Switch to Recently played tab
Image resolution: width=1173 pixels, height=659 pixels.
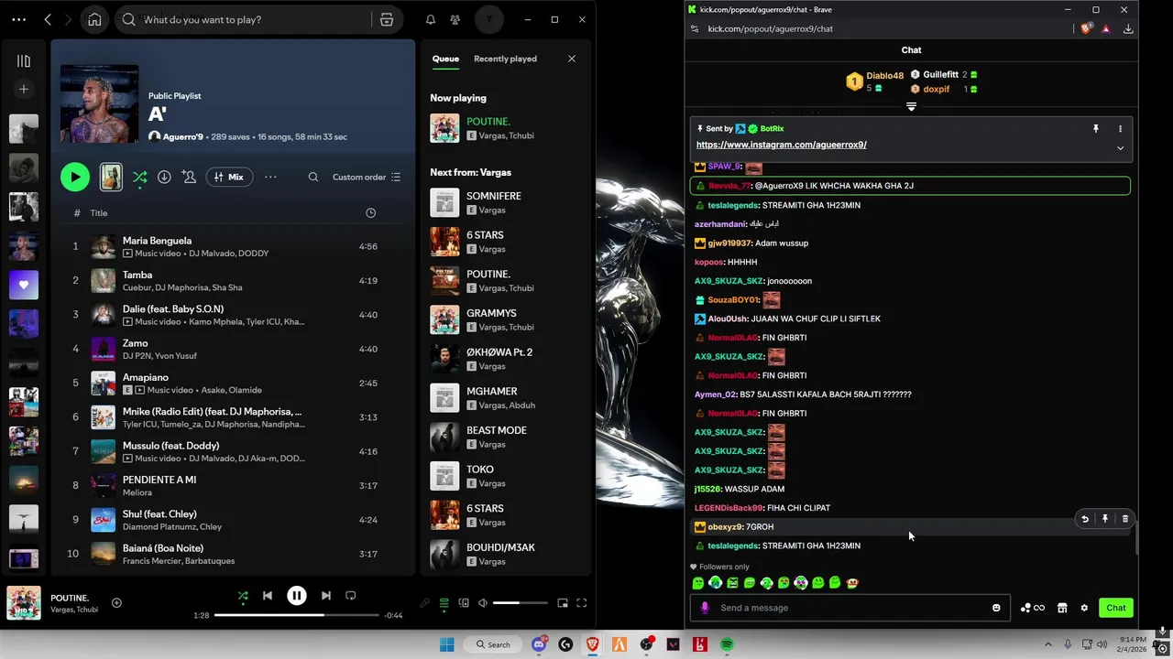pos(505,59)
